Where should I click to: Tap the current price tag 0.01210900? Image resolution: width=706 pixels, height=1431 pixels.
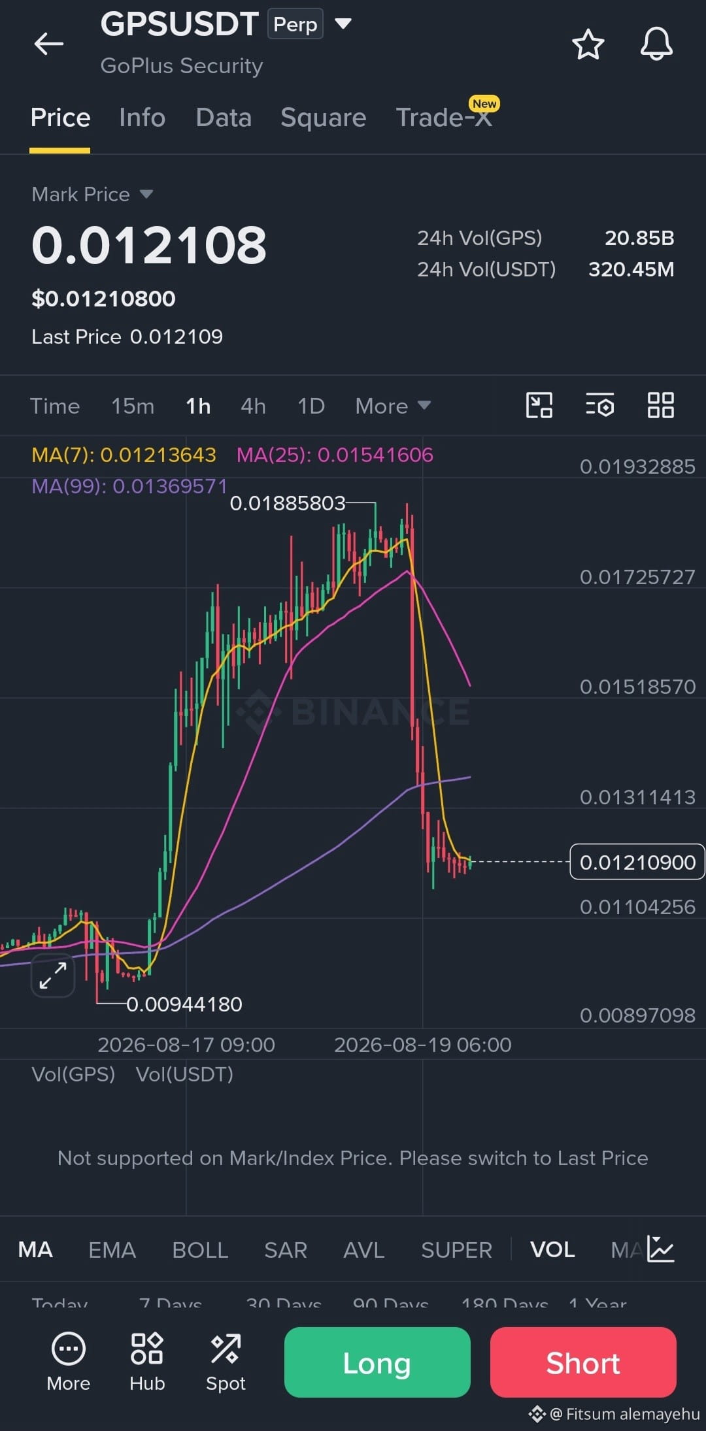point(637,862)
